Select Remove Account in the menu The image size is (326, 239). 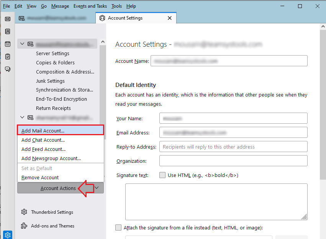(61, 177)
